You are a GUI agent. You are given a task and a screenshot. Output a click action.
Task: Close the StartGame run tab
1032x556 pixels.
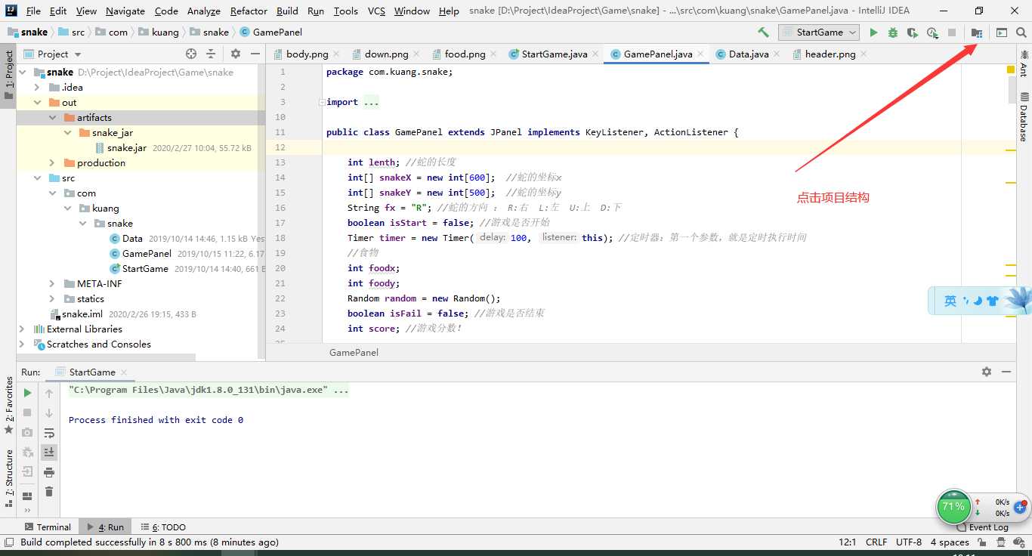[x=123, y=372]
